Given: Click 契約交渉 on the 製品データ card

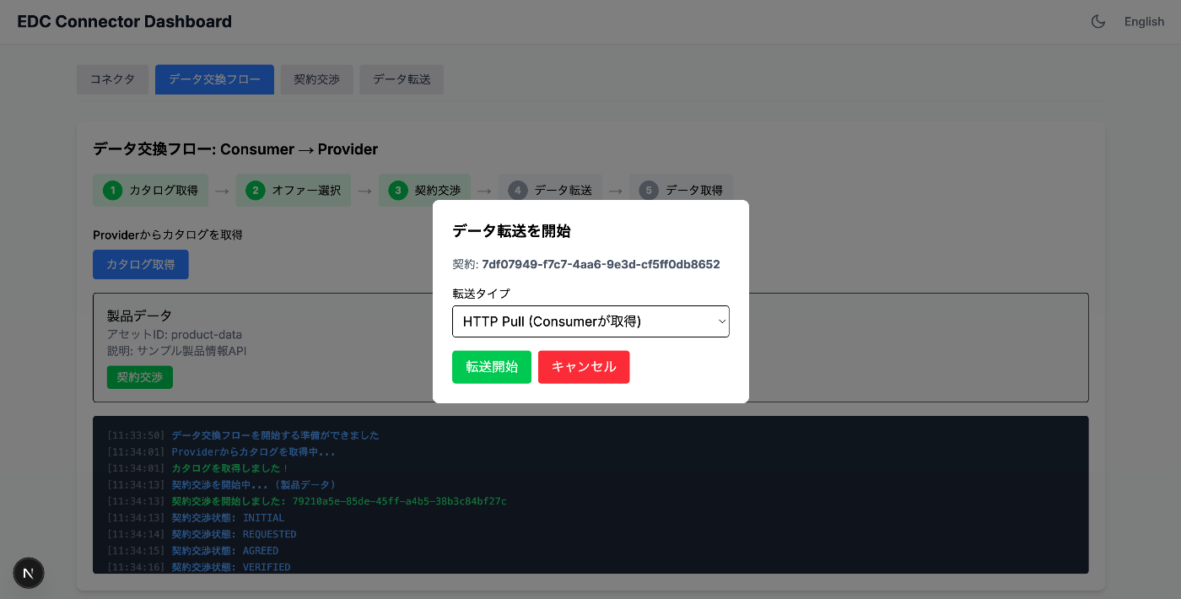Looking at the screenshot, I should pos(139,377).
